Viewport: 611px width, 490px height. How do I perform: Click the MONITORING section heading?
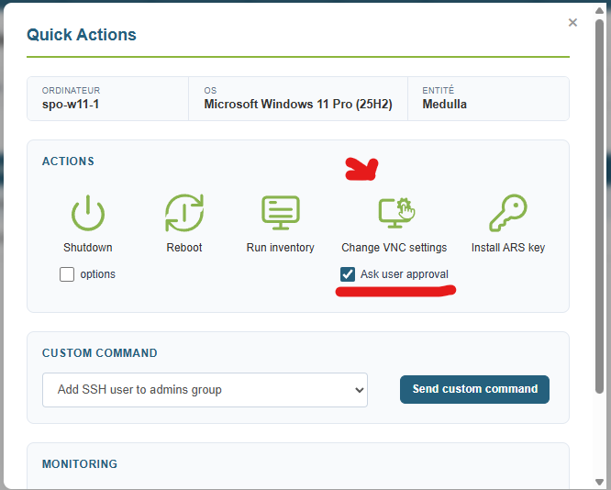(x=80, y=464)
